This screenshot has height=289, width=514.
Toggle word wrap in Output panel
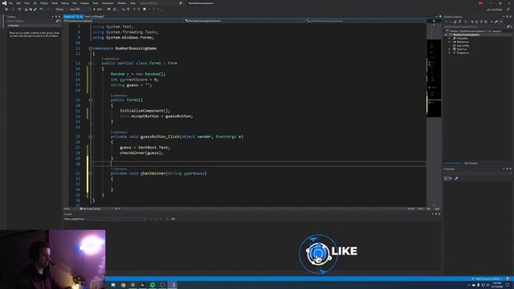(173, 219)
